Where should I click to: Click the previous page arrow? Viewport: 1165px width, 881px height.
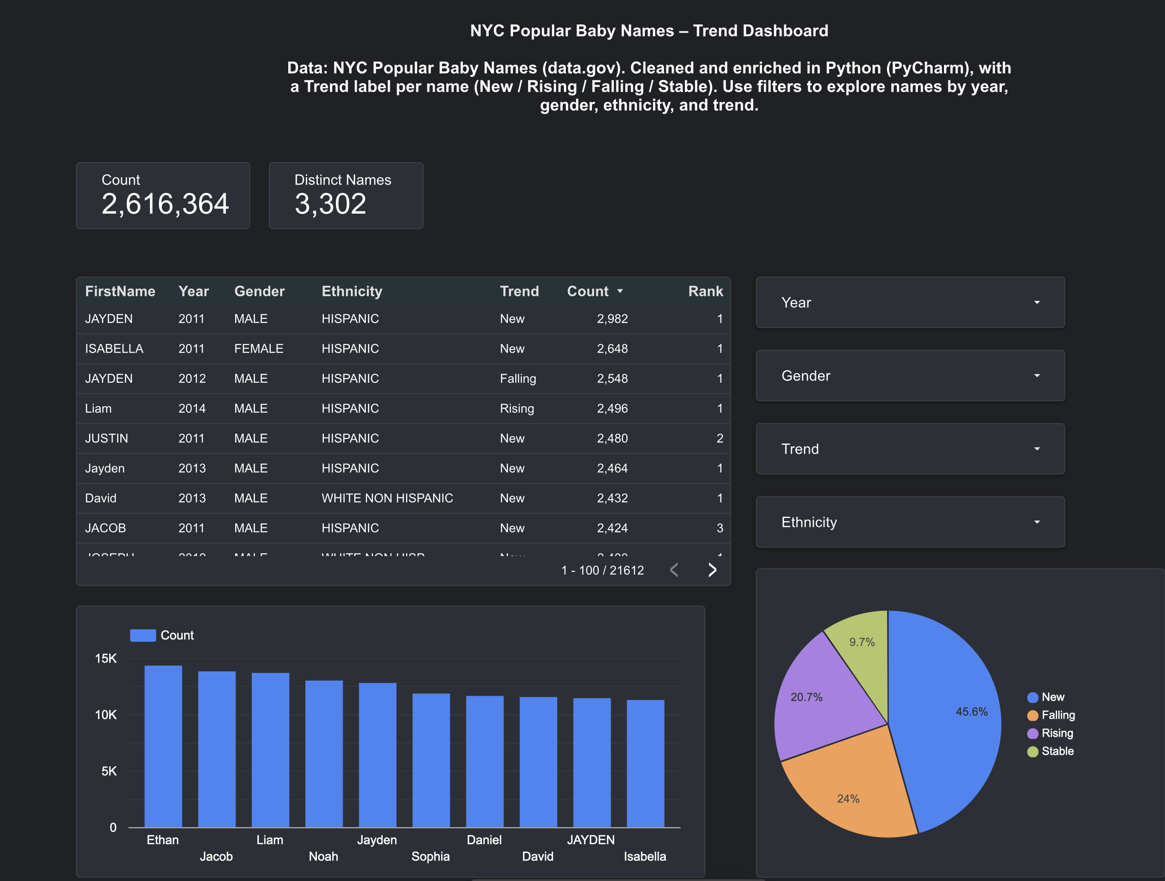674,569
